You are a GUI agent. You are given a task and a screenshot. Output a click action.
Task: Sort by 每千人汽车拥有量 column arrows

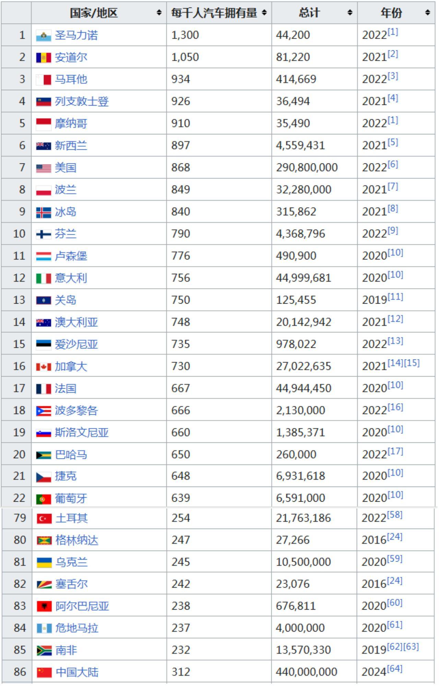pyautogui.click(x=264, y=13)
